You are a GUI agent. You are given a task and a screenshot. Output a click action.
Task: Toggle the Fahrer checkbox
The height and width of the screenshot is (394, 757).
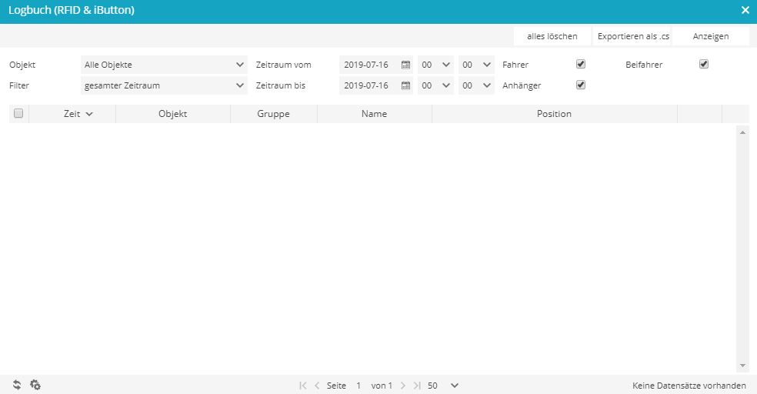click(x=581, y=64)
